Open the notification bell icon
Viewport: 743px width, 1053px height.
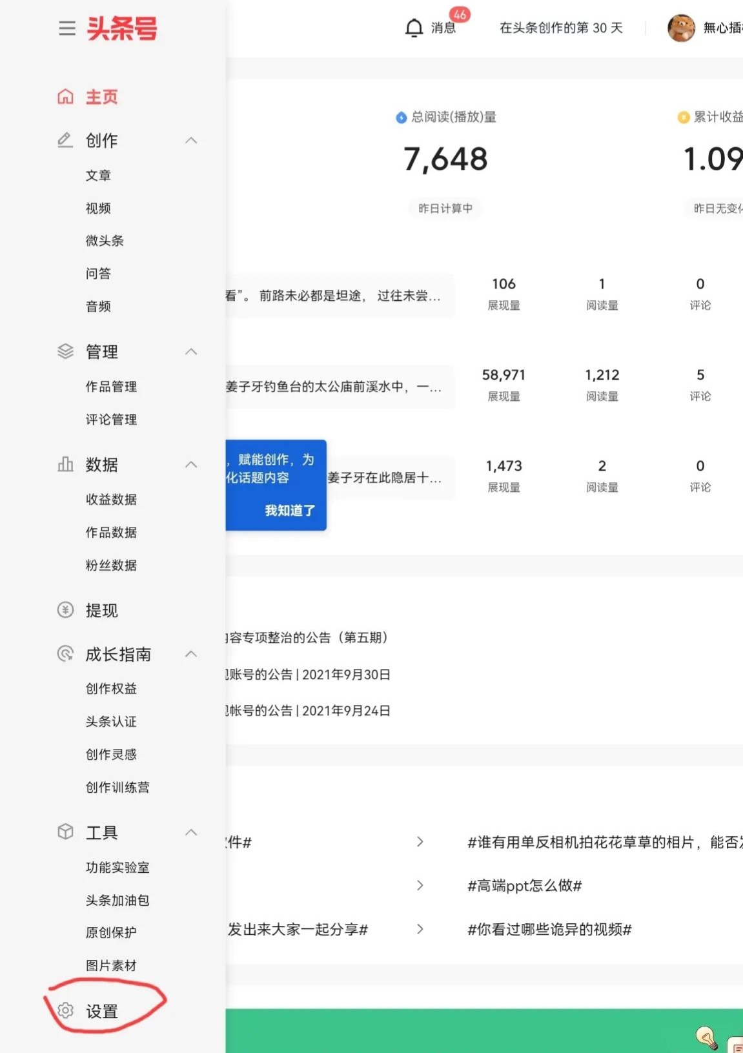coord(414,28)
